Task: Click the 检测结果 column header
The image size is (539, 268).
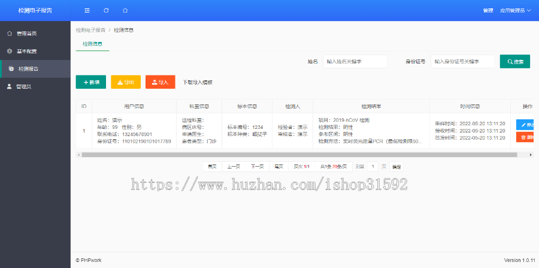Action: [x=371, y=106]
